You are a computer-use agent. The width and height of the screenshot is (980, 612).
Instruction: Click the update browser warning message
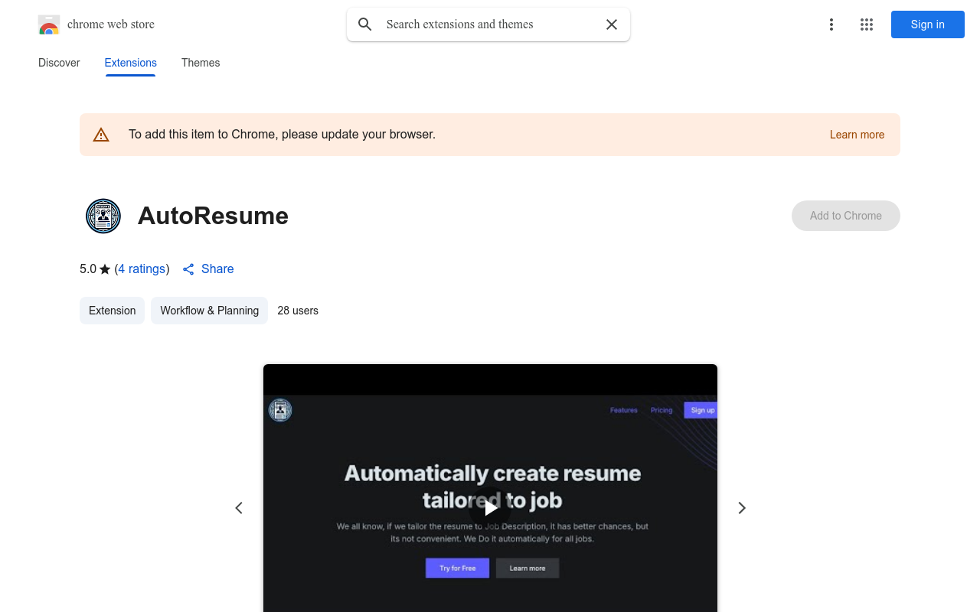point(282,135)
